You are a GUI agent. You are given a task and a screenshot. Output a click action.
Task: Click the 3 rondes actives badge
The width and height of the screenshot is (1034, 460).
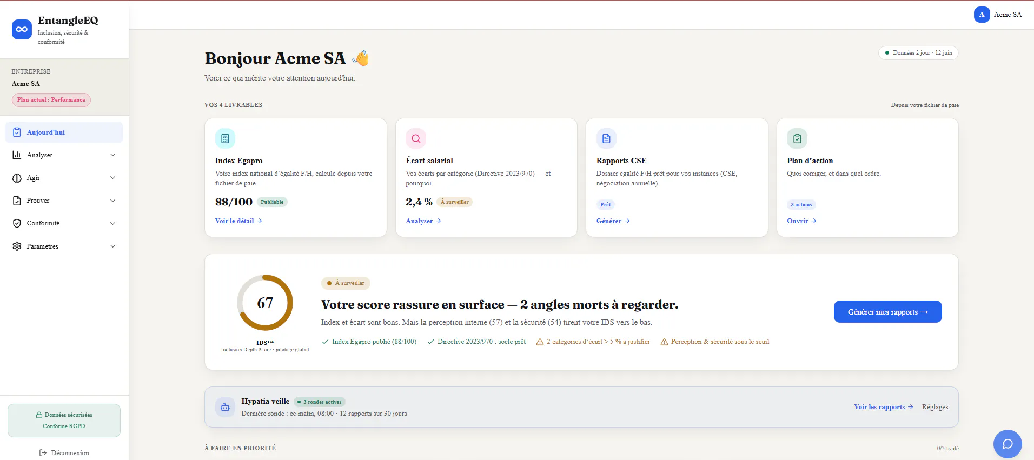coord(320,402)
